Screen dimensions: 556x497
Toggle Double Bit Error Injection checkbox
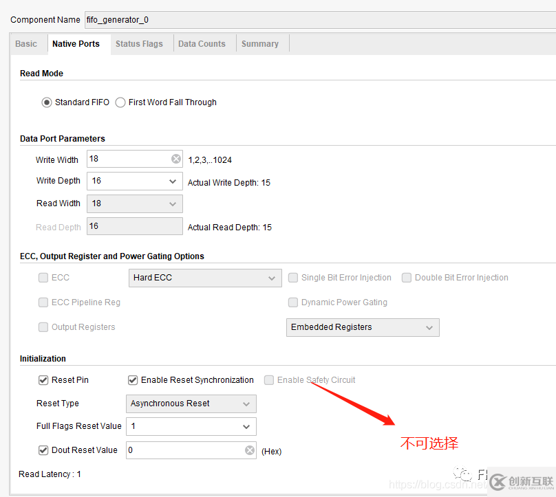[x=407, y=277]
